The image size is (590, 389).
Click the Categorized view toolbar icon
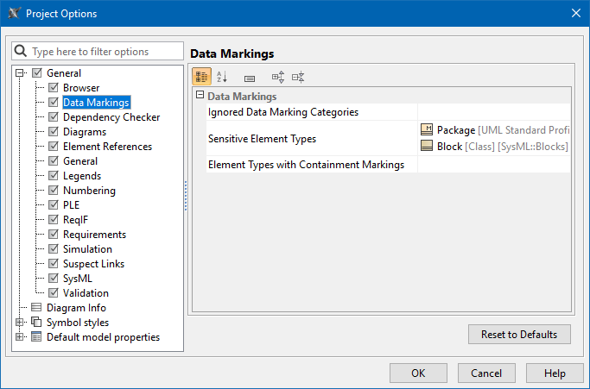click(201, 77)
